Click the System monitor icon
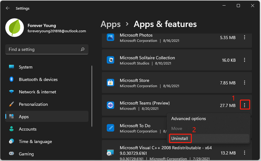The width and height of the screenshot is (261, 161). pyautogui.click(x=11, y=67)
